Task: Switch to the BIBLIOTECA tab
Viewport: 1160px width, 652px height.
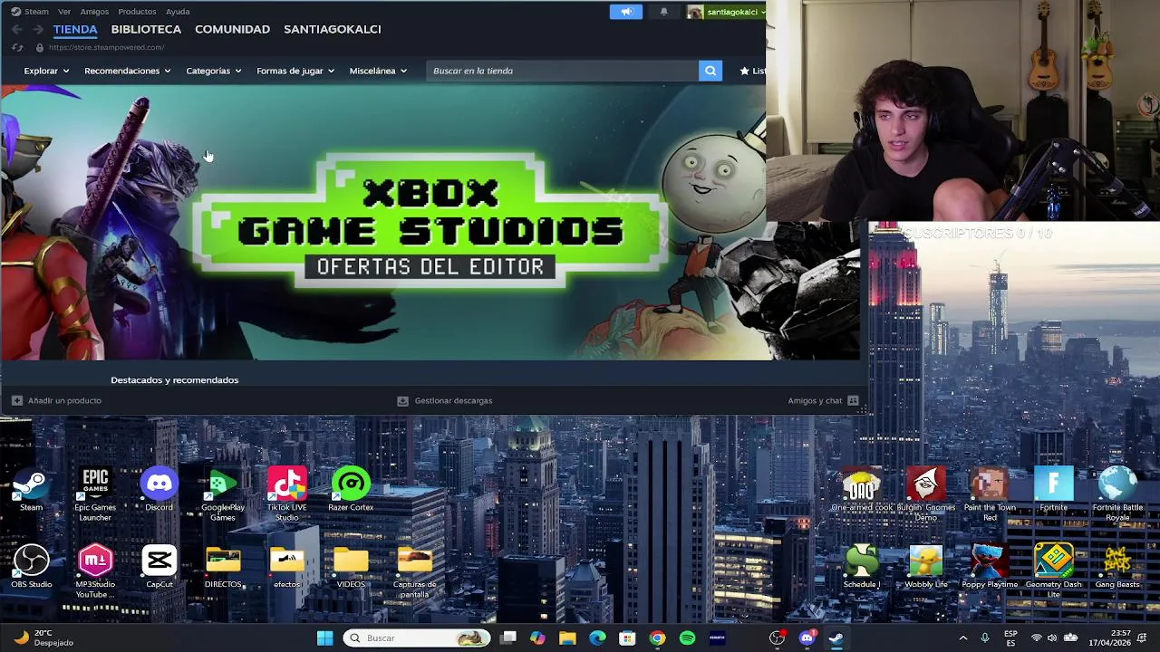Action: (146, 29)
